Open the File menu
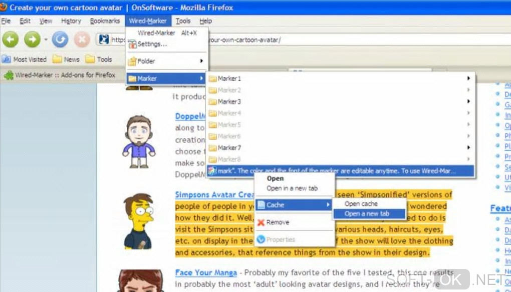The width and height of the screenshot is (511, 292). click(6, 21)
